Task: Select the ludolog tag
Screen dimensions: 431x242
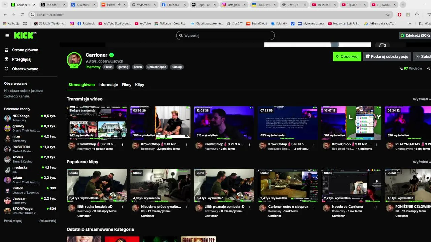Action: (x=177, y=67)
